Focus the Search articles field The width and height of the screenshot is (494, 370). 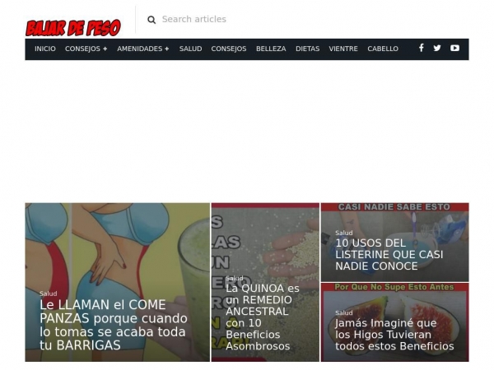tap(194, 19)
